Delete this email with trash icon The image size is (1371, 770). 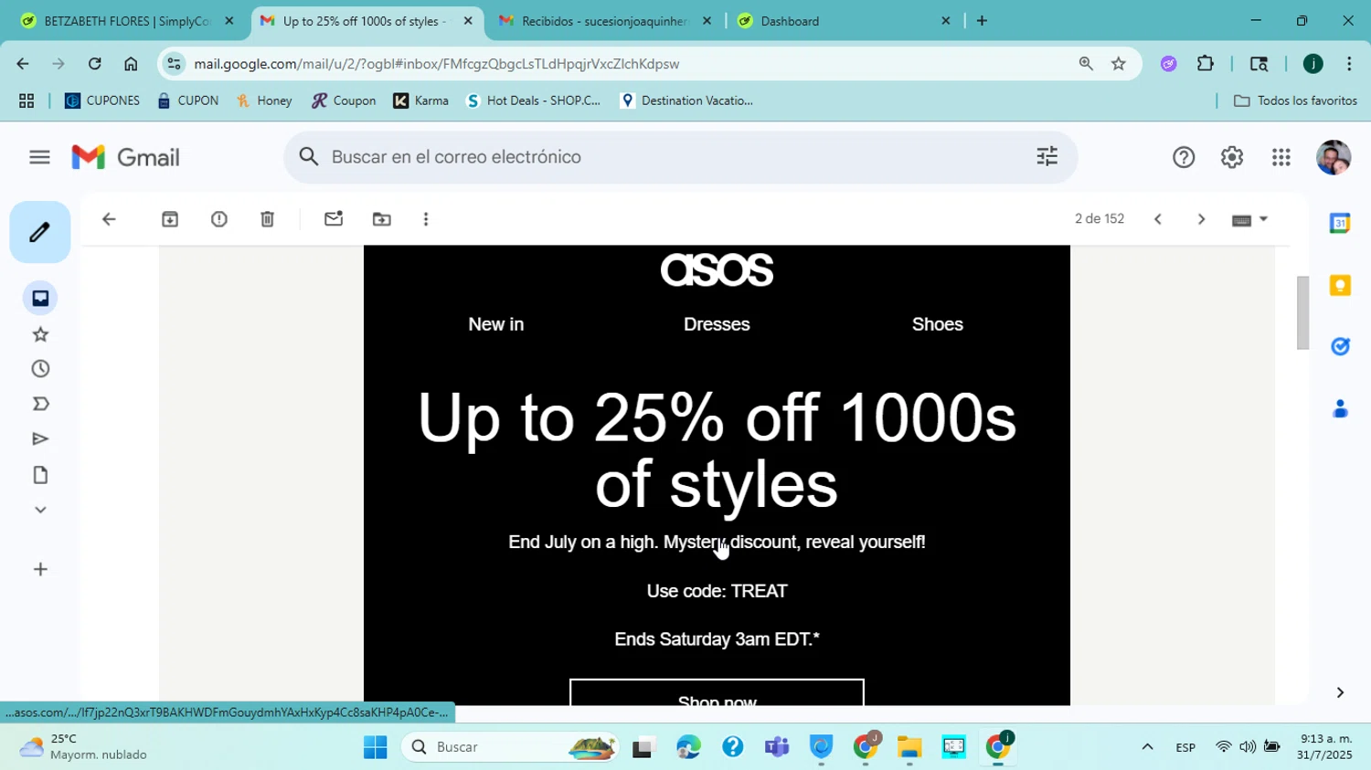(x=267, y=219)
